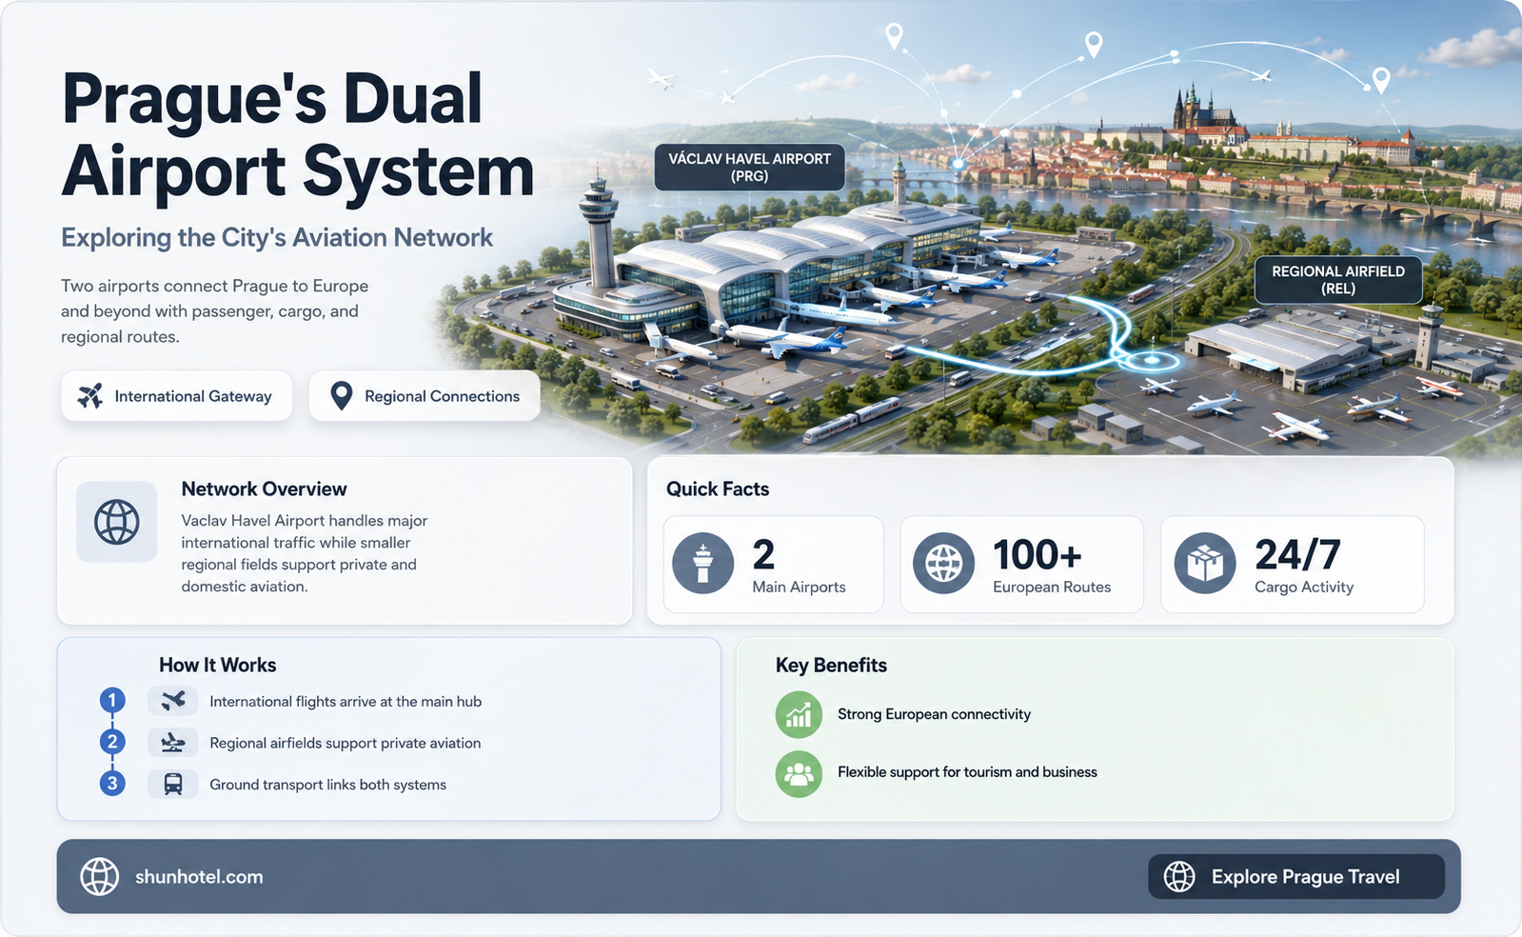Click the Network Overview heading
The height and width of the screenshot is (937, 1522).
[x=264, y=488]
